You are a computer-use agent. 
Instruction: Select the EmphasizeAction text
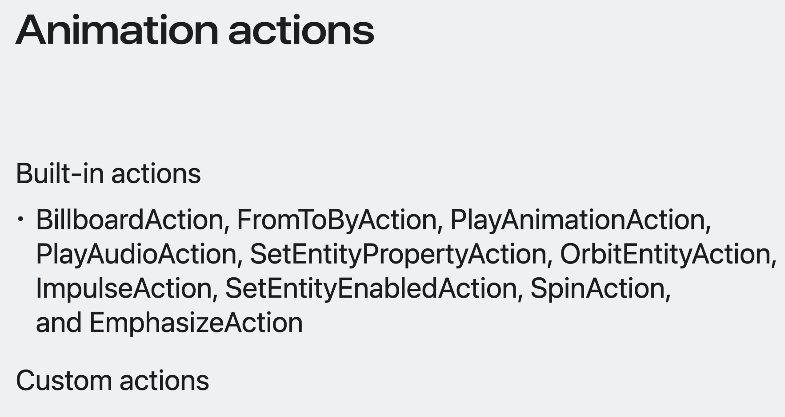click(196, 323)
